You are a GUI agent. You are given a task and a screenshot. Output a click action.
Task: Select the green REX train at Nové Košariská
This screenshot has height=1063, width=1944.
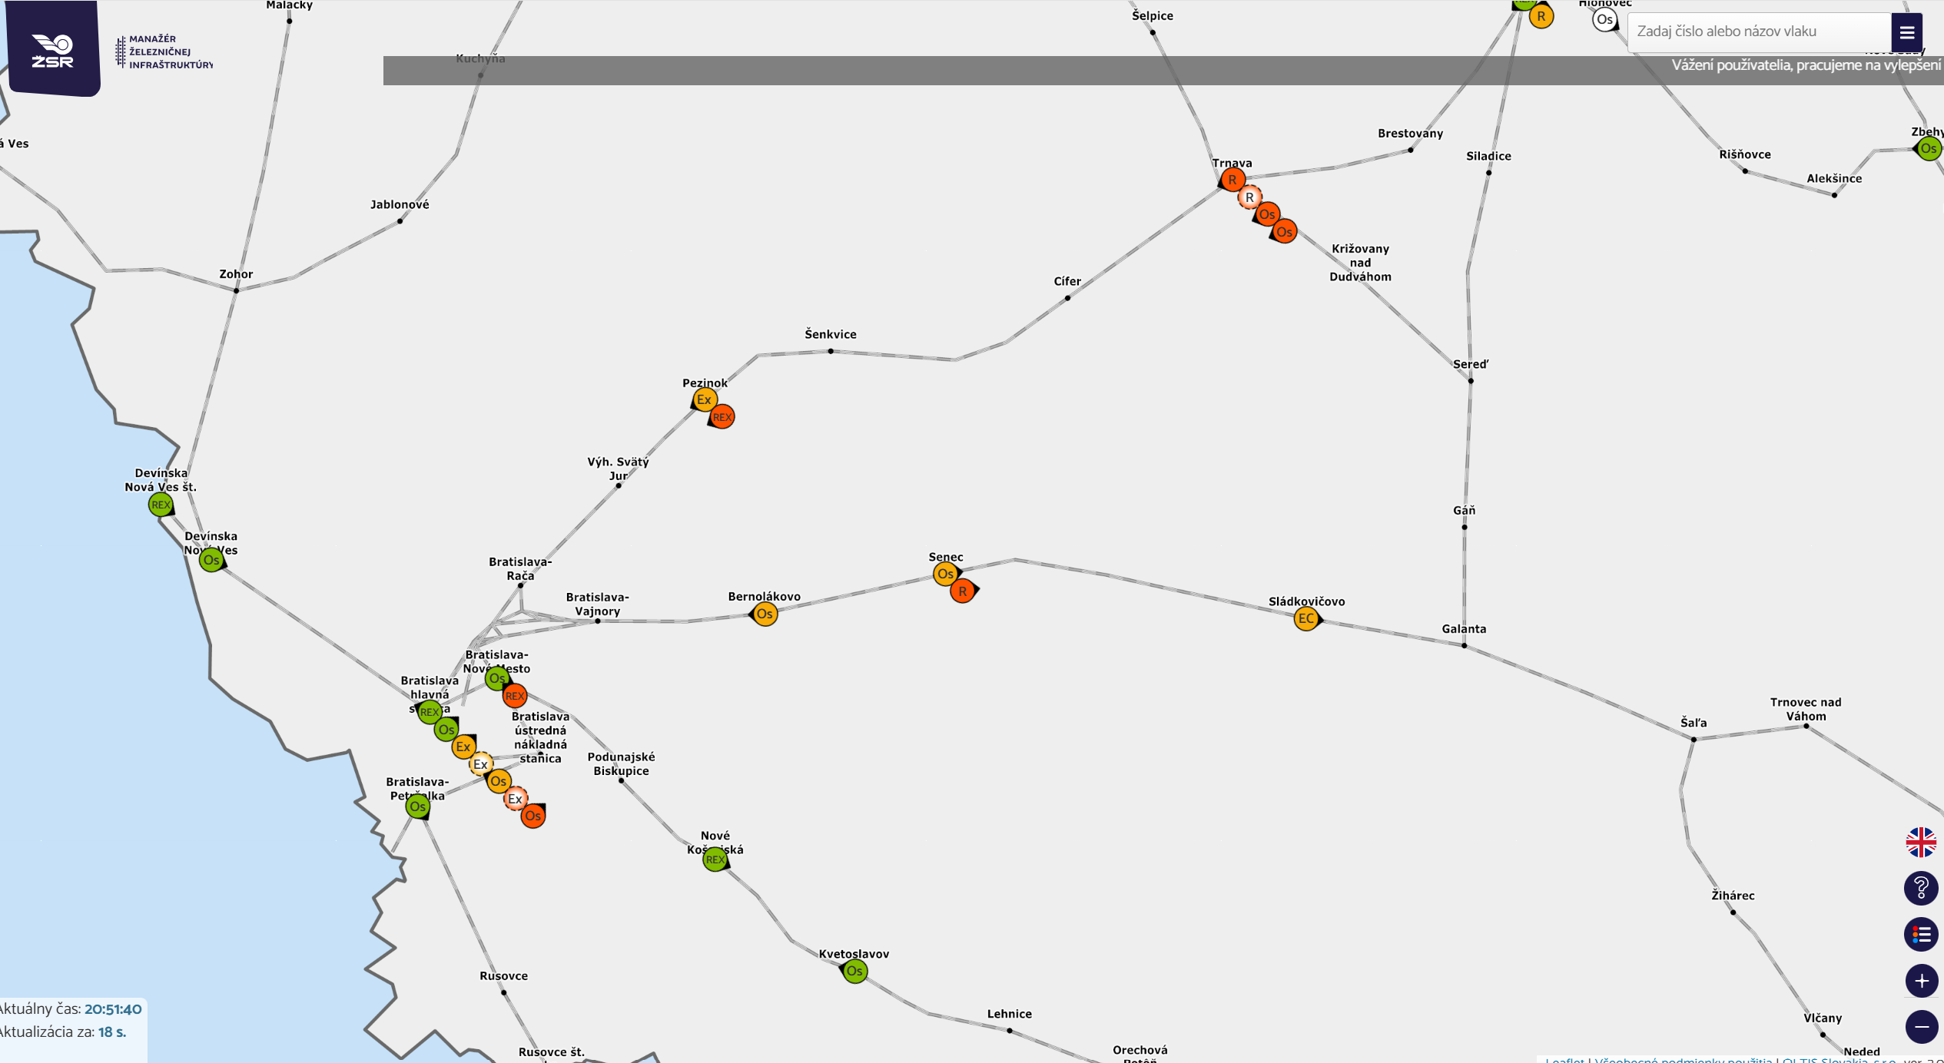(x=715, y=859)
